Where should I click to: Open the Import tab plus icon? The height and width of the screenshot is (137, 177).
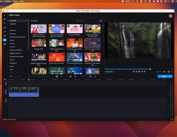pos(5,15)
